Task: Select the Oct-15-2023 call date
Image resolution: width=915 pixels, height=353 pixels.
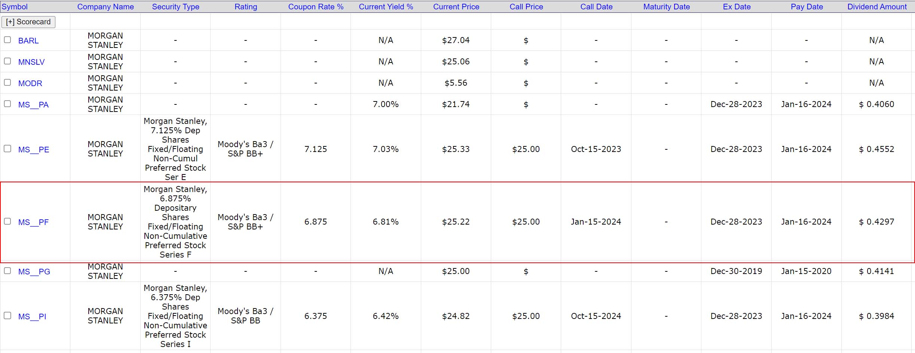Action: pos(596,149)
